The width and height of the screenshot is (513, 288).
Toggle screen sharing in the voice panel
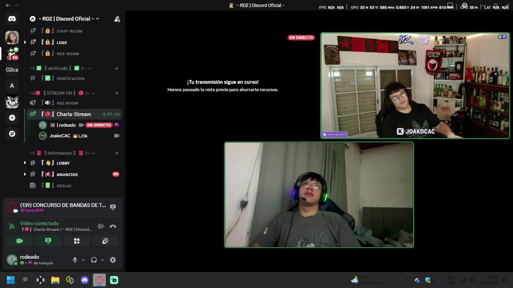tap(48, 241)
